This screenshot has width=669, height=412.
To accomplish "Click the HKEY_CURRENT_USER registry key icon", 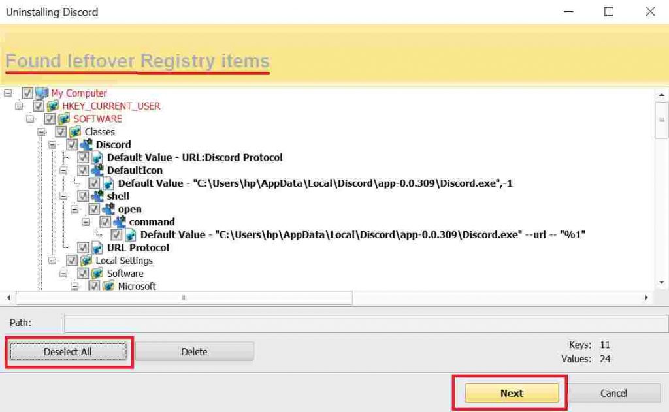I will click(53, 106).
